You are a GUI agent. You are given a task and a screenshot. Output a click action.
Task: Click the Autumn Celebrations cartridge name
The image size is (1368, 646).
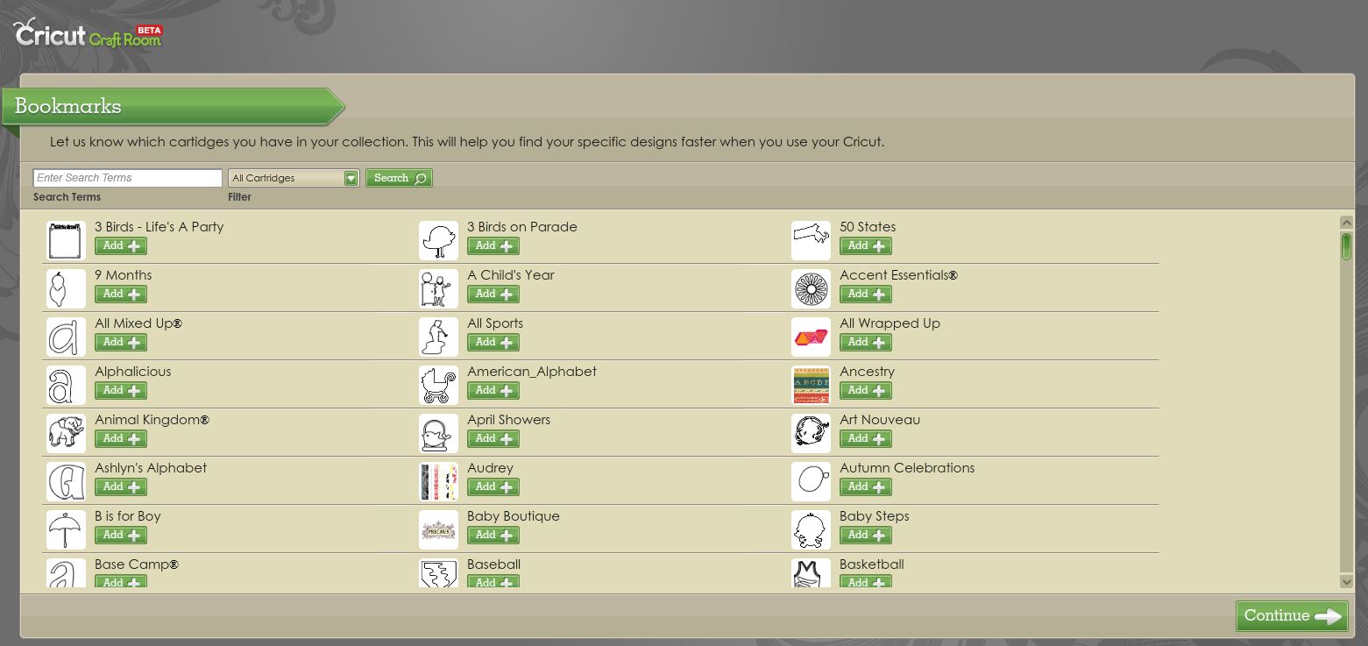907,468
